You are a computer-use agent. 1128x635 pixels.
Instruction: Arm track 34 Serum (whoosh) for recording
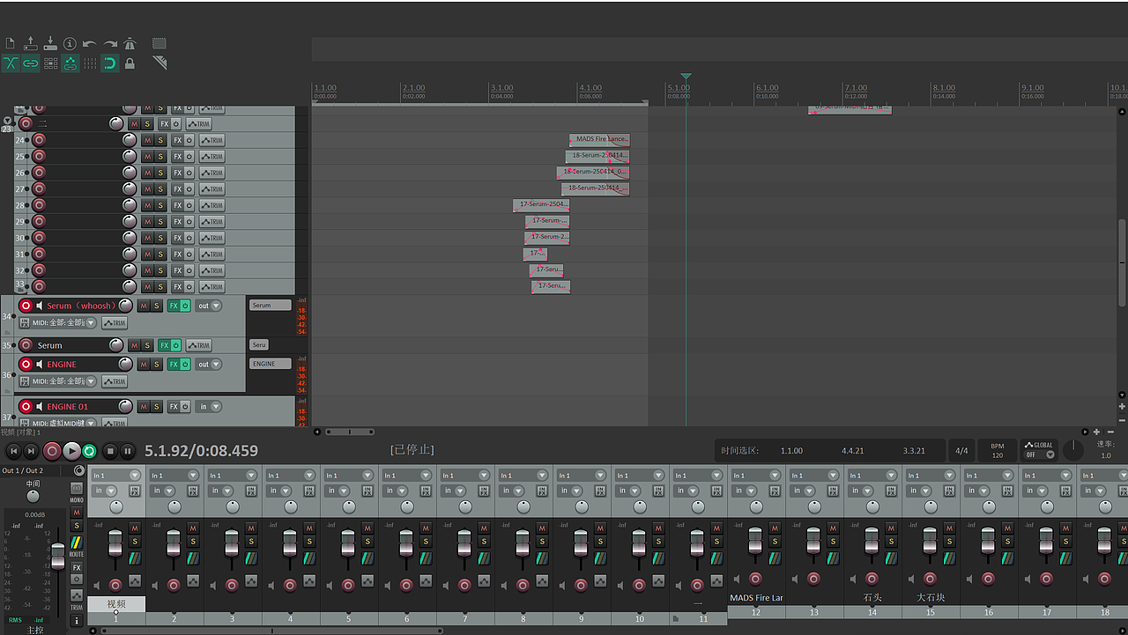(x=26, y=306)
